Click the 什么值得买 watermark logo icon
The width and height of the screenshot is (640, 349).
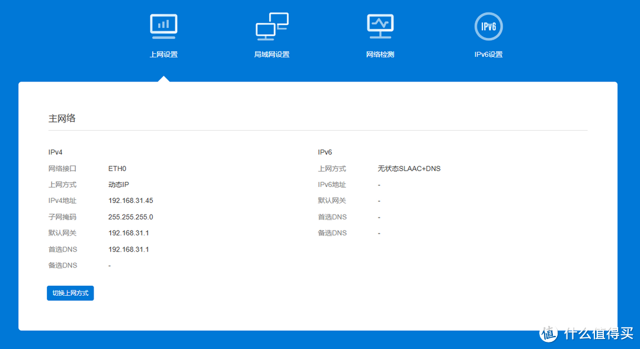tap(549, 333)
